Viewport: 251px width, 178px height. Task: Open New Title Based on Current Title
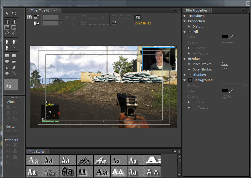point(29,17)
